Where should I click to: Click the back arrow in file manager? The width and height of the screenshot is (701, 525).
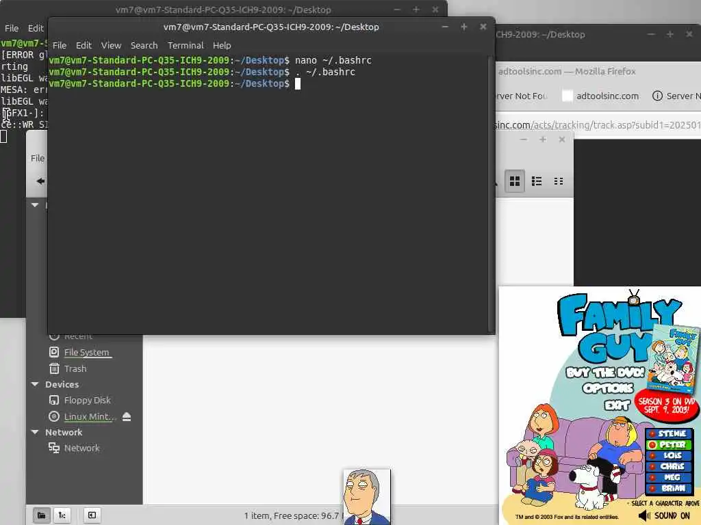tap(40, 180)
